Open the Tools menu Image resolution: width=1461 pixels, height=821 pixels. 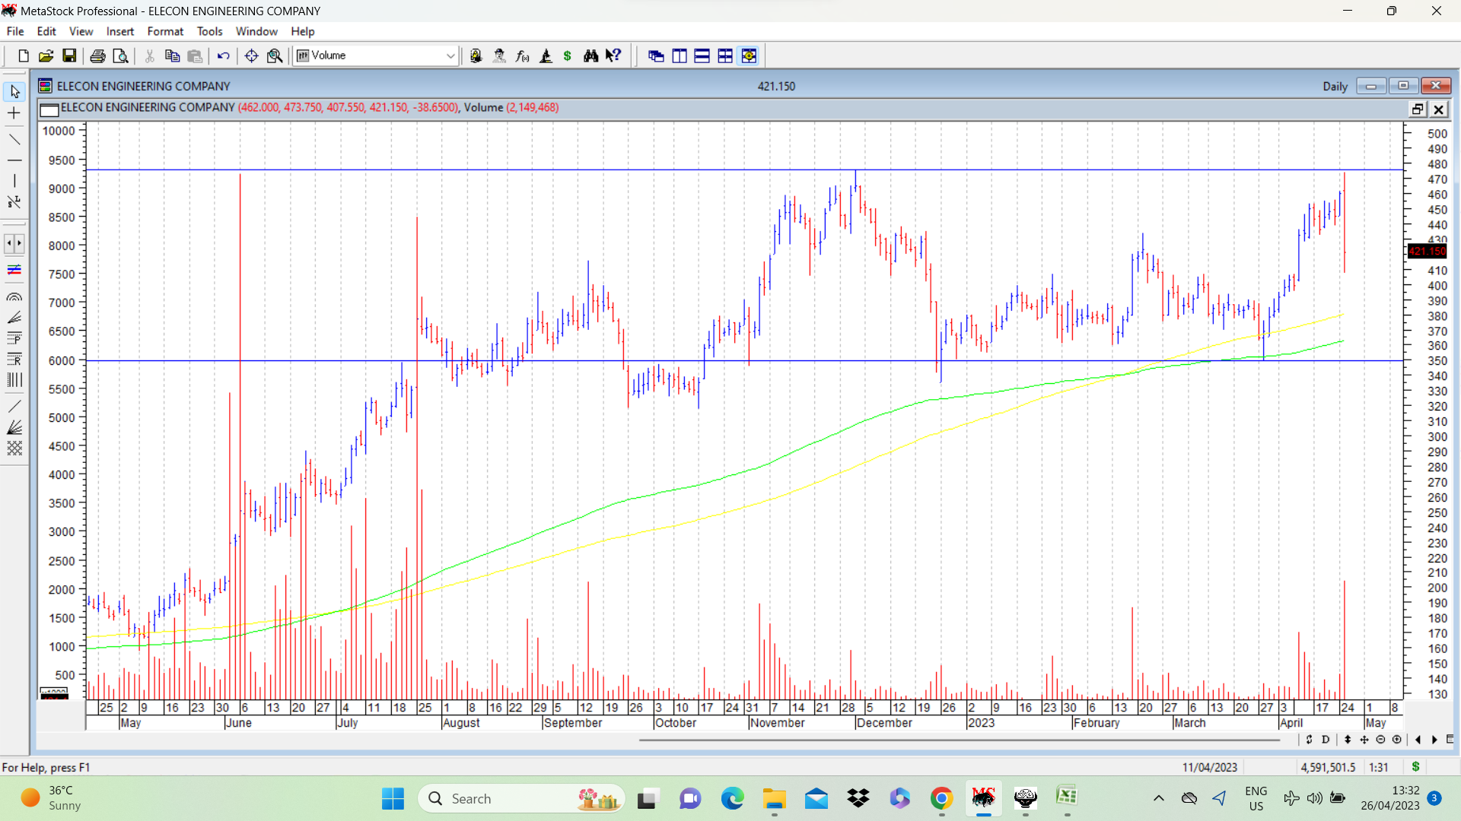point(209,31)
